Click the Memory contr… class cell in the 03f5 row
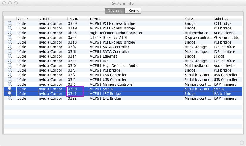 tap(198, 84)
